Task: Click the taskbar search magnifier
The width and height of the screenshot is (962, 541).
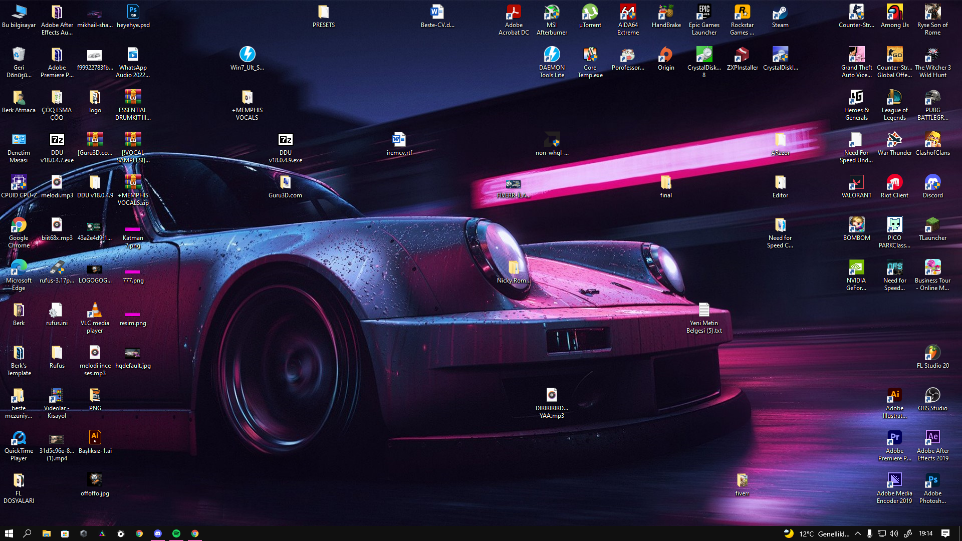Action: coord(28,533)
